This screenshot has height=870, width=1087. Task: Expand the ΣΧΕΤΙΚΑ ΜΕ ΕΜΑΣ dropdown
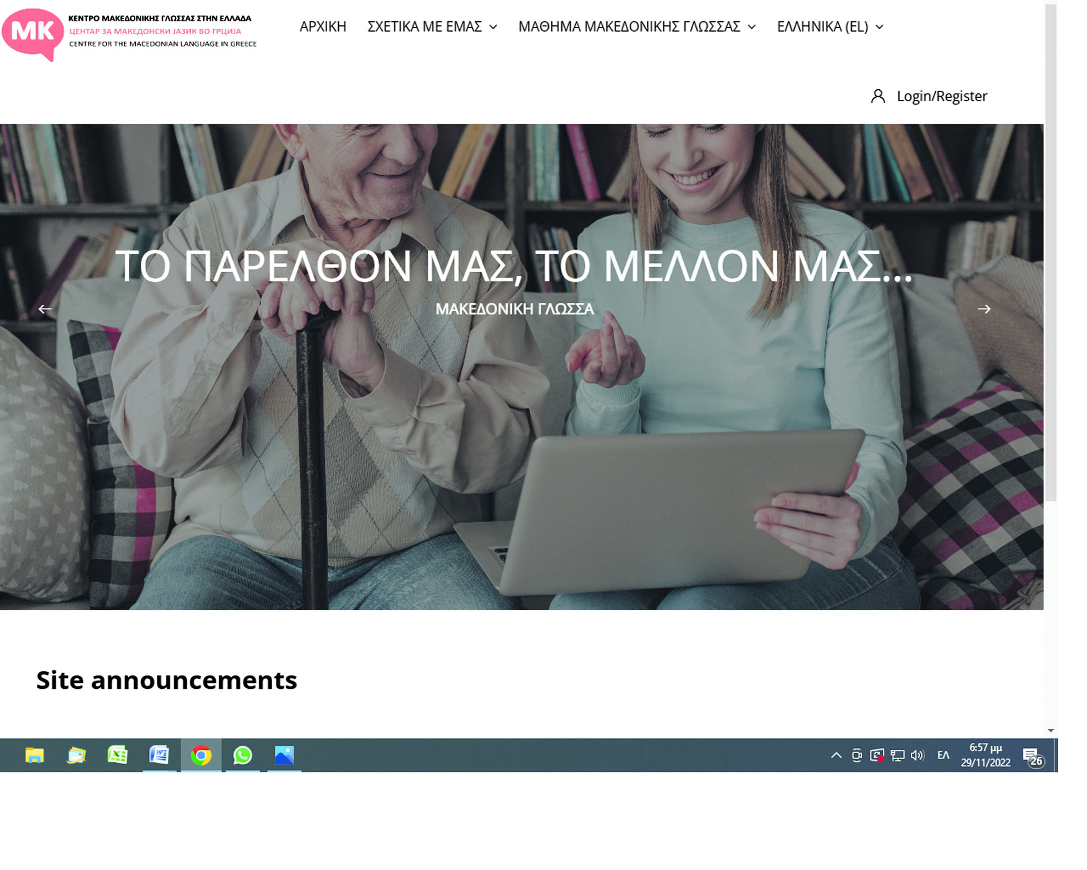click(x=432, y=27)
